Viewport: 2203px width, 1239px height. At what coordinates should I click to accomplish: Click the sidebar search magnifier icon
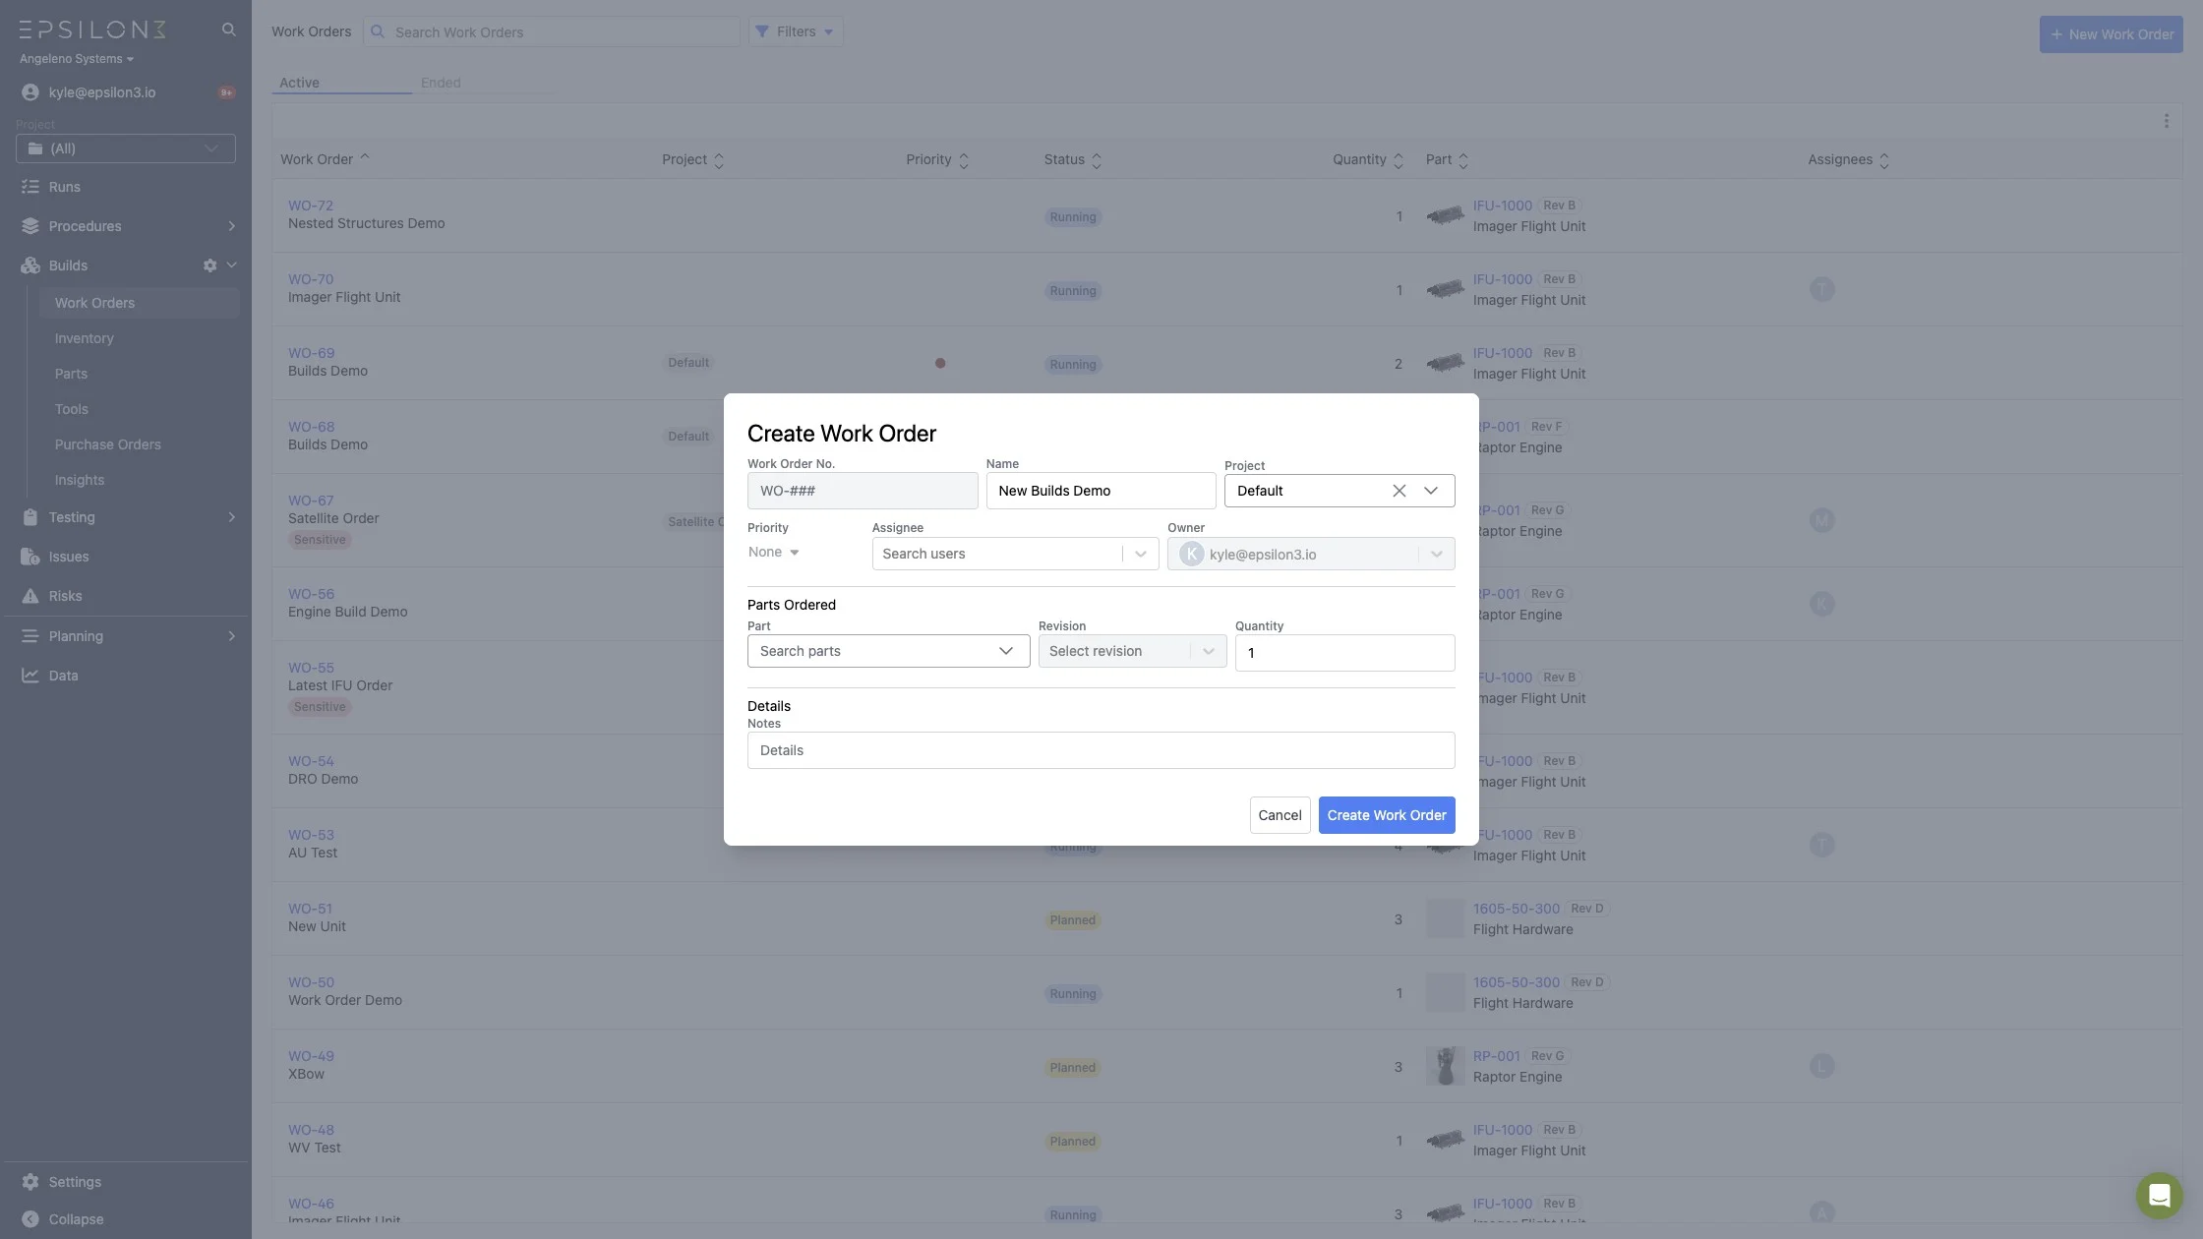coord(228,29)
